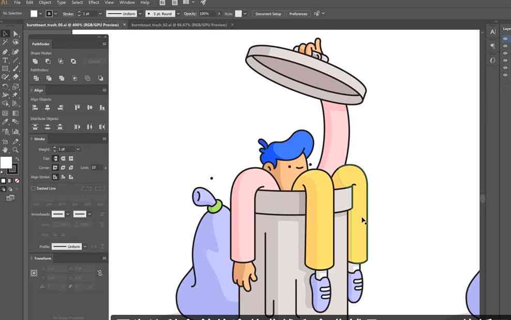Expand the Opacity 100% arrow
This screenshot has height=320, width=511.
(x=219, y=13)
